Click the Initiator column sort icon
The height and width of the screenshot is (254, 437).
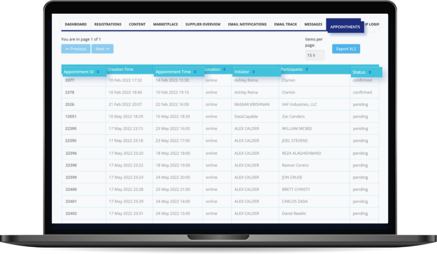(x=253, y=72)
